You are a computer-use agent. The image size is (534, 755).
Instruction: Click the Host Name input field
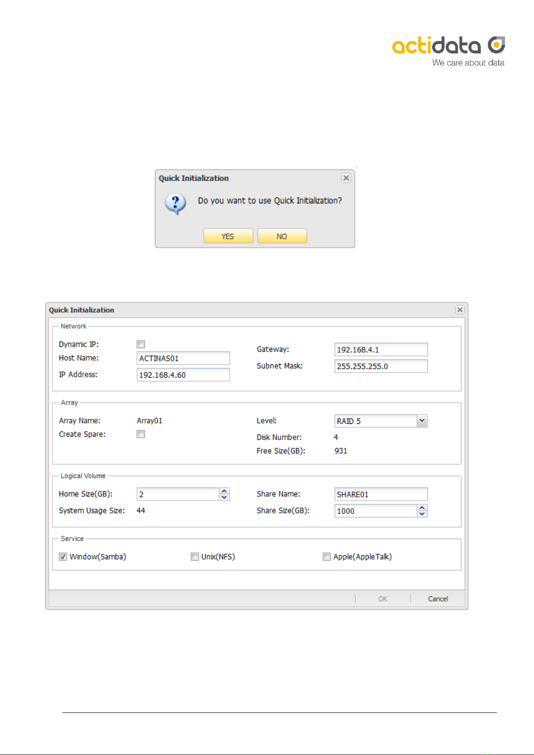point(183,358)
